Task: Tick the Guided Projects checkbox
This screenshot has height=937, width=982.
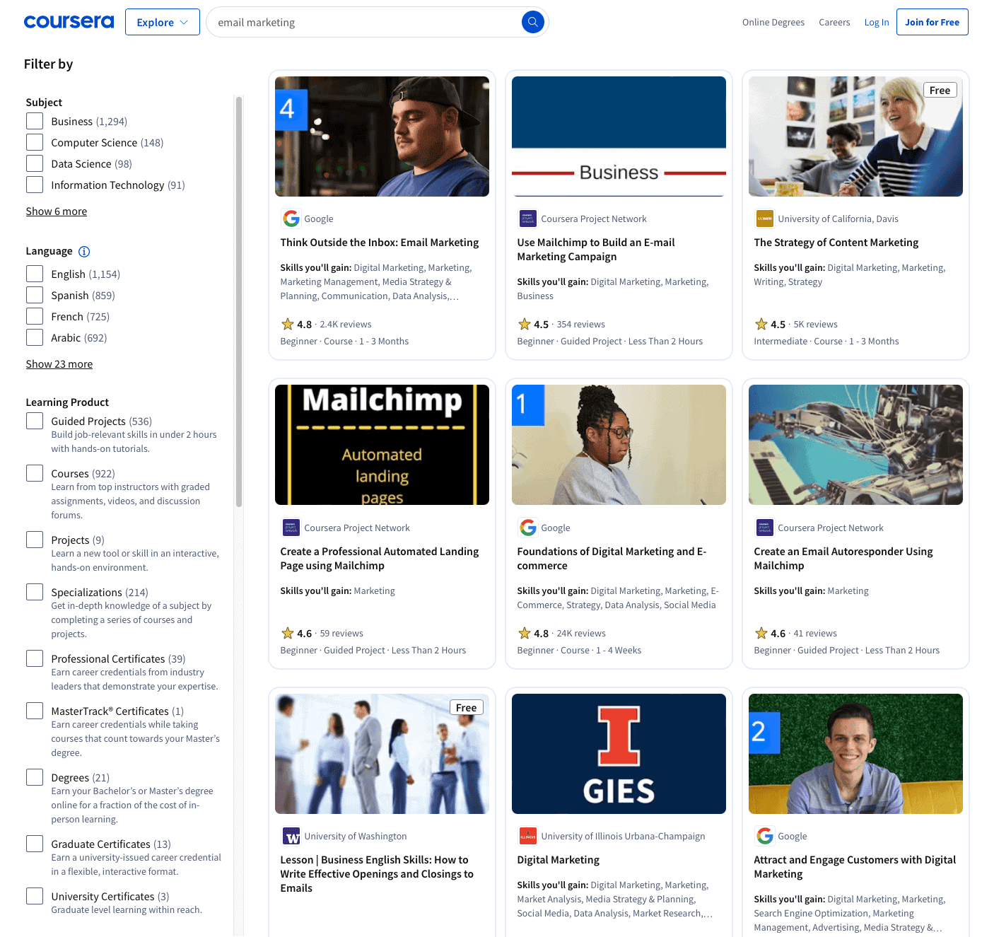Action: 35,421
